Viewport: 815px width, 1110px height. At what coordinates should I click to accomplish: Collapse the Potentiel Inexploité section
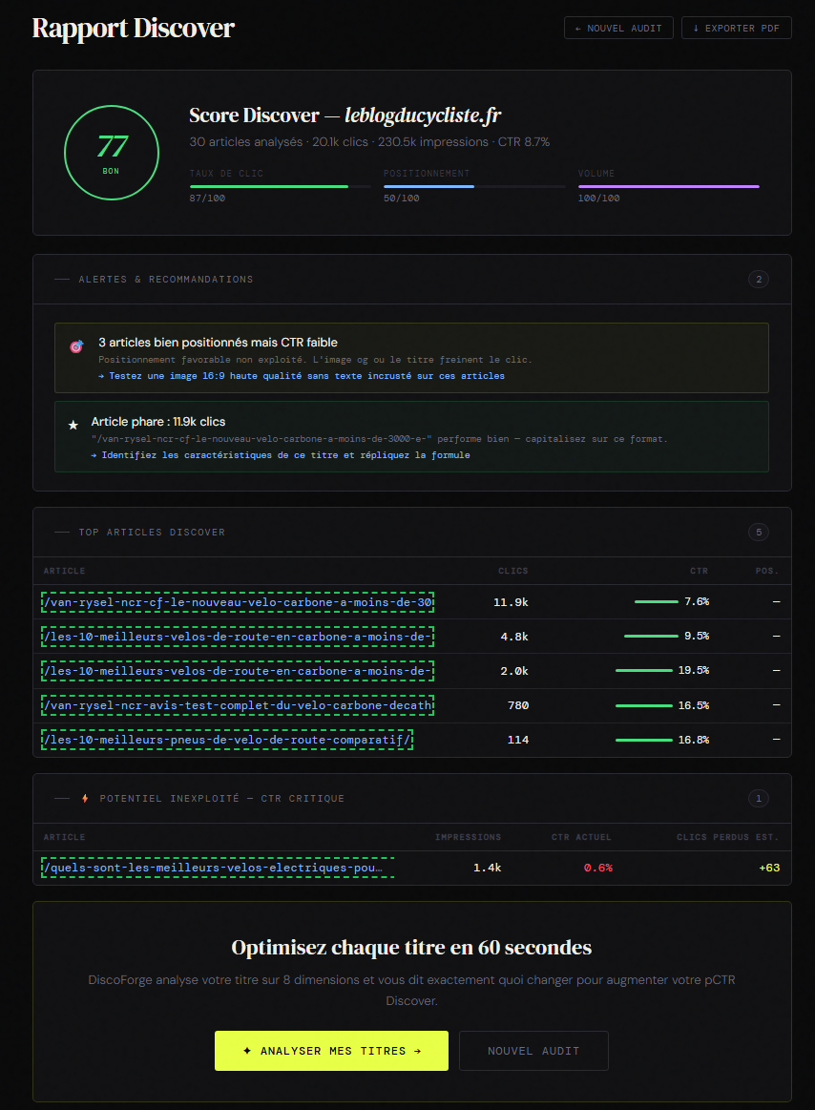click(x=61, y=799)
